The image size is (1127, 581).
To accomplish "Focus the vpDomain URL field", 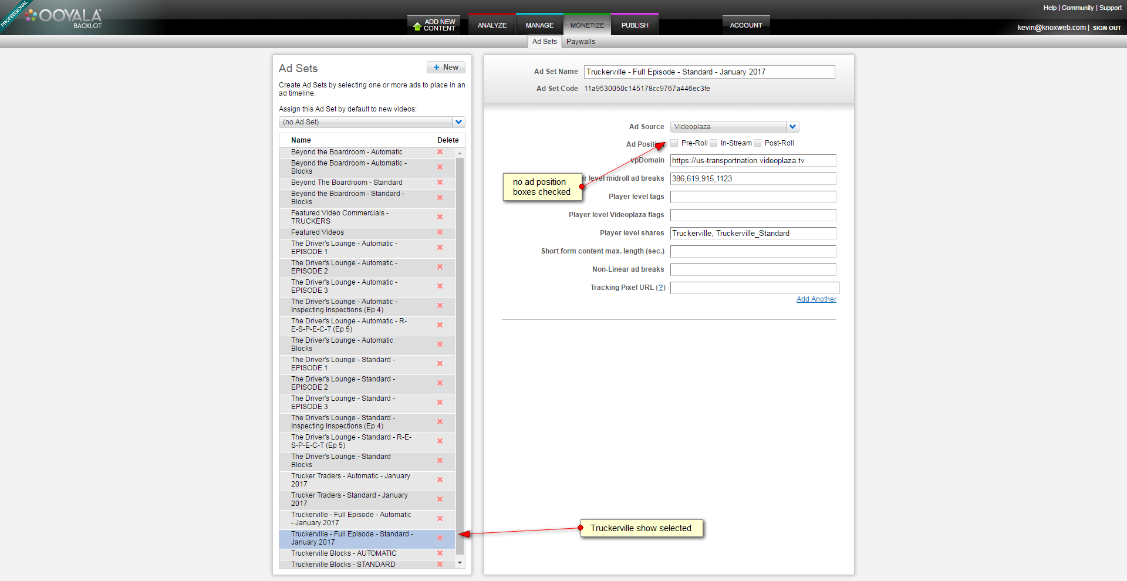I will pyautogui.click(x=753, y=160).
